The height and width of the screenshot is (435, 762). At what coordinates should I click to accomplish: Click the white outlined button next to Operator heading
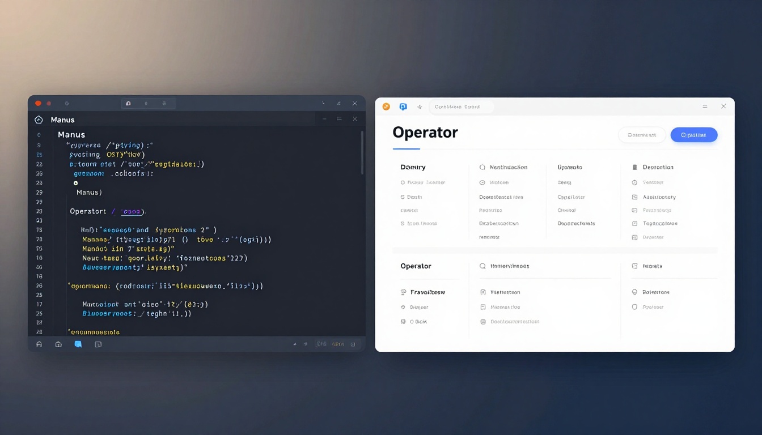(x=642, y=135)
